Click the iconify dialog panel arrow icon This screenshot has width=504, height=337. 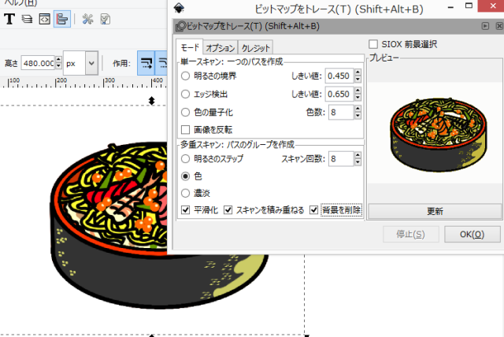tap(486, 27)
